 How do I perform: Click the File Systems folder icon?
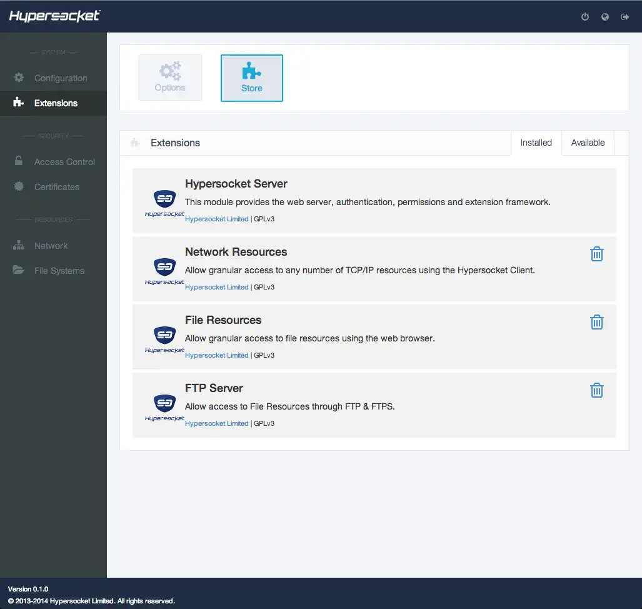click(x=18, y=269)
